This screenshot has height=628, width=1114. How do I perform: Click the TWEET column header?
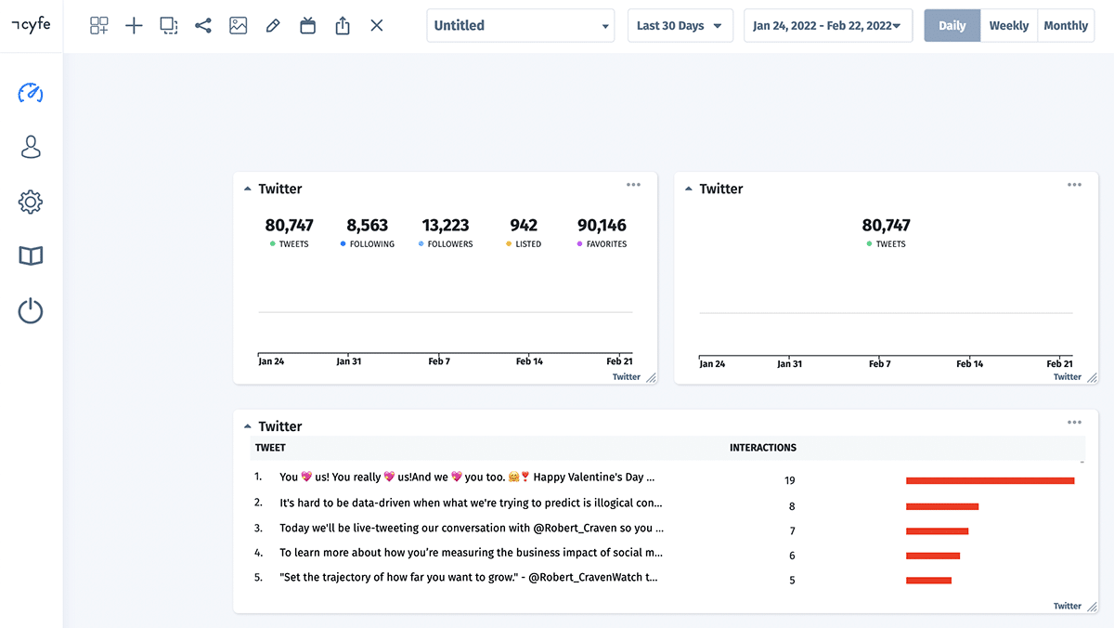pyautogui.click(x=270, y=448)
